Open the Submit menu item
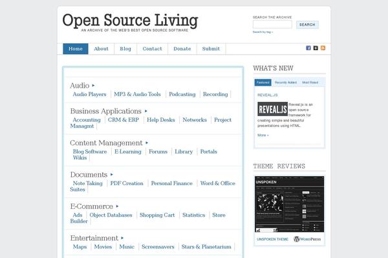Screen dimensions: 388x258 [211, 48]
